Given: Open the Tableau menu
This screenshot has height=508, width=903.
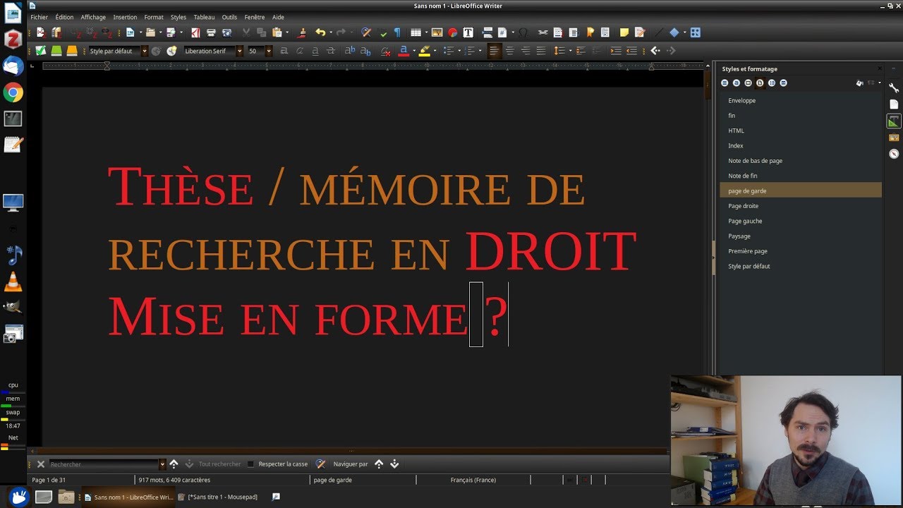Looking at the screenshot, I should pos(204,17).
